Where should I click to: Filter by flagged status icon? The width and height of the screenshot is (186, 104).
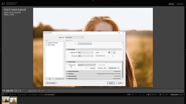[x=133, y=94]
